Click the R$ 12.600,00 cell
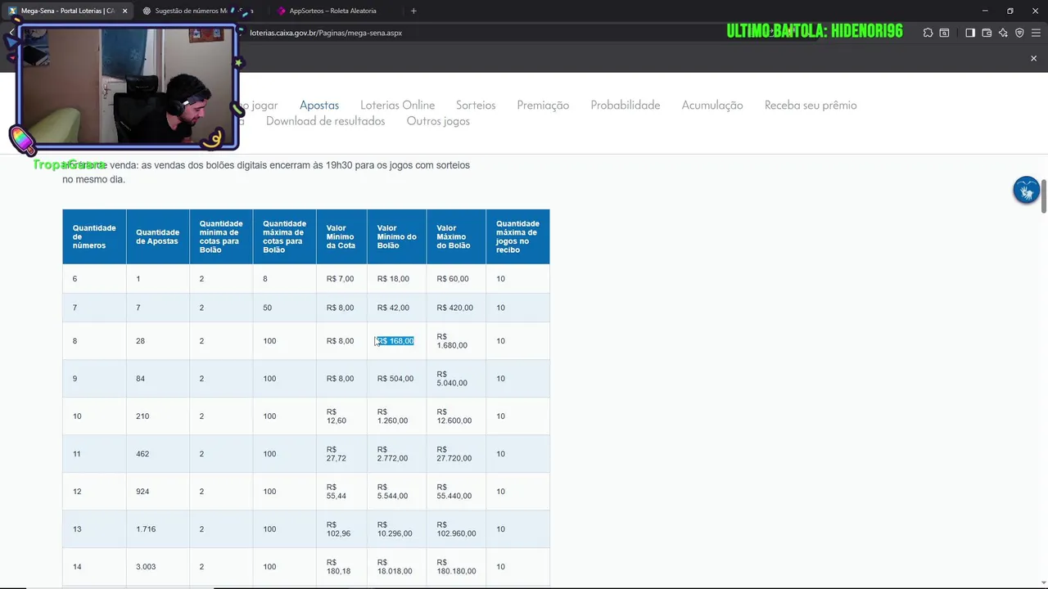The image size is (1048, 589). tap(454, 416)
